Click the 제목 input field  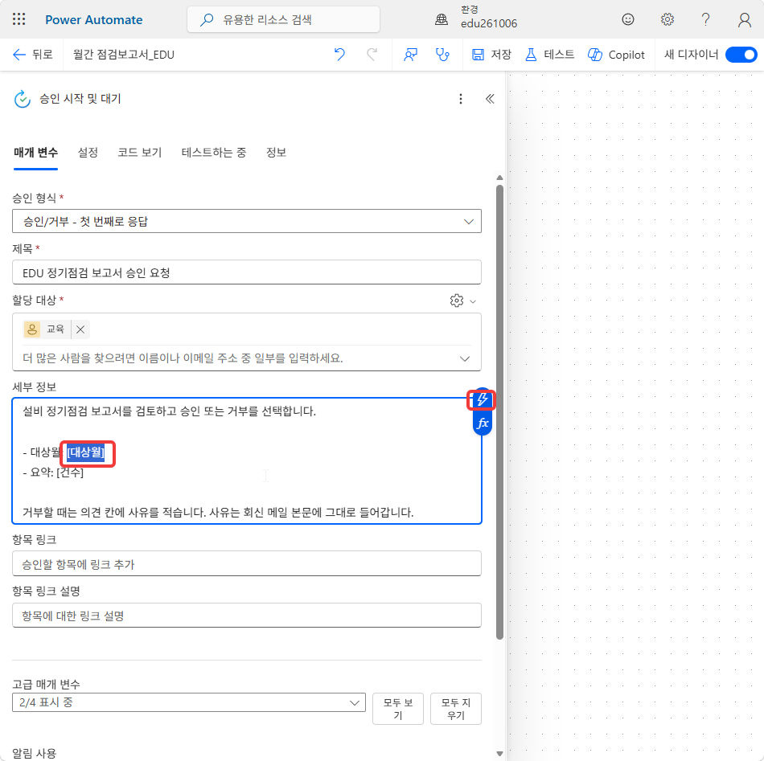(247, 272)
